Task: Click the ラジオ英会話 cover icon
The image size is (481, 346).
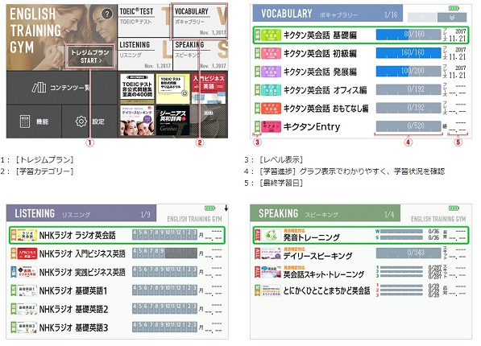Action: coord(27,235)
